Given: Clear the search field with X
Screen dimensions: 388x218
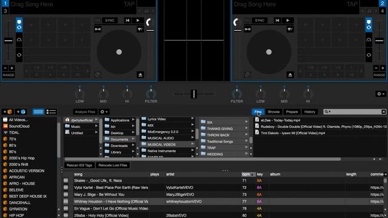Looking at the screenshot, I should (383, 111).
